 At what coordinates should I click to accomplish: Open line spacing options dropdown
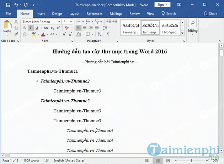click(x=106, y=28)
